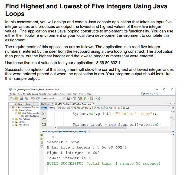Click the Stop icon in Output sidebar
190x175 pixels.
42,143
